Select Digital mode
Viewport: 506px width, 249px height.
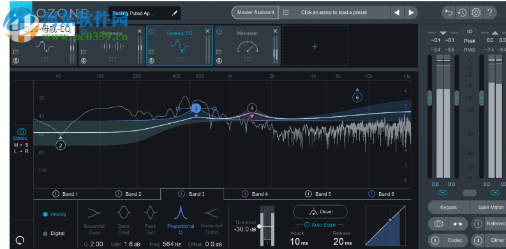click(x=54, y=234)
